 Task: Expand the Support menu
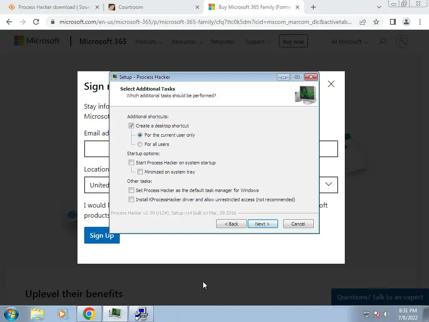258,42
